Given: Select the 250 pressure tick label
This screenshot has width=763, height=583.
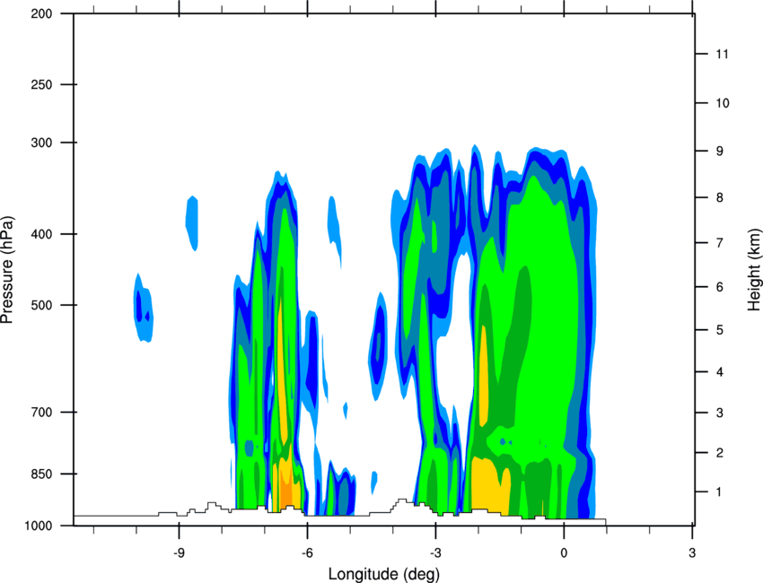Looking at the screenshot, I should coord(41,84).
